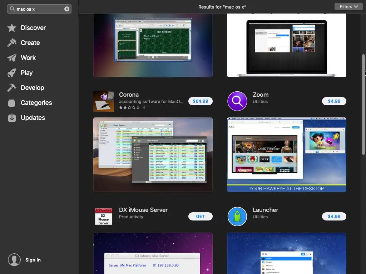
Task: View the MacBook messaging app screenshot
Action: pos(287,45)
